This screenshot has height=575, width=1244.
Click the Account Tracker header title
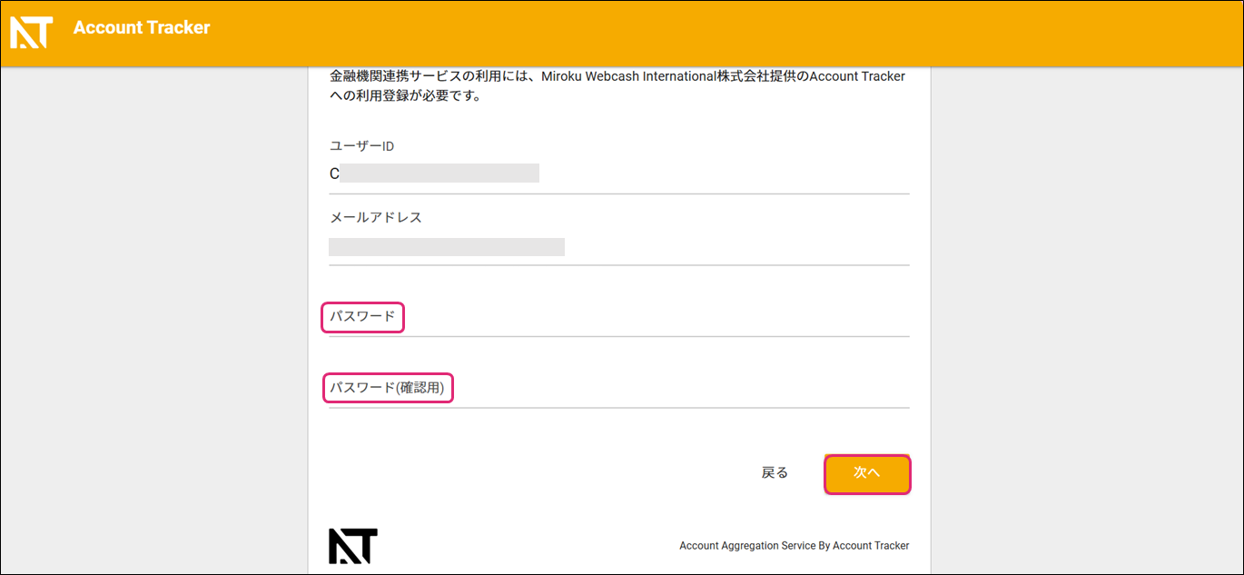tap(142, 27)
